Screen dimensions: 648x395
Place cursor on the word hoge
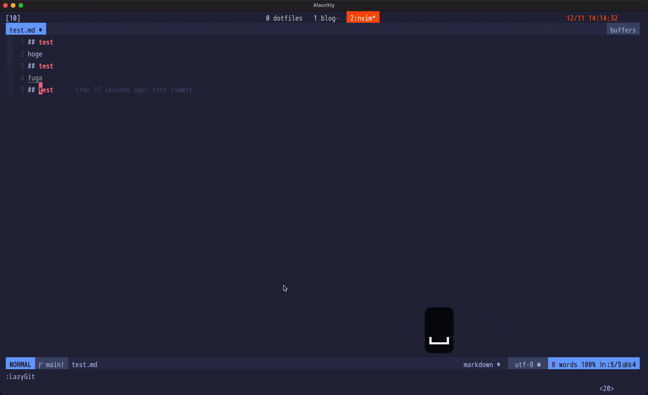tap(35, 54)
